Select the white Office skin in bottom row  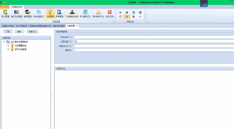click(x=120, y=17)
